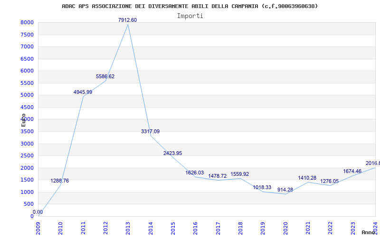Select the x-axis year label 2016
380x237 pixels.
pos(196,228)
